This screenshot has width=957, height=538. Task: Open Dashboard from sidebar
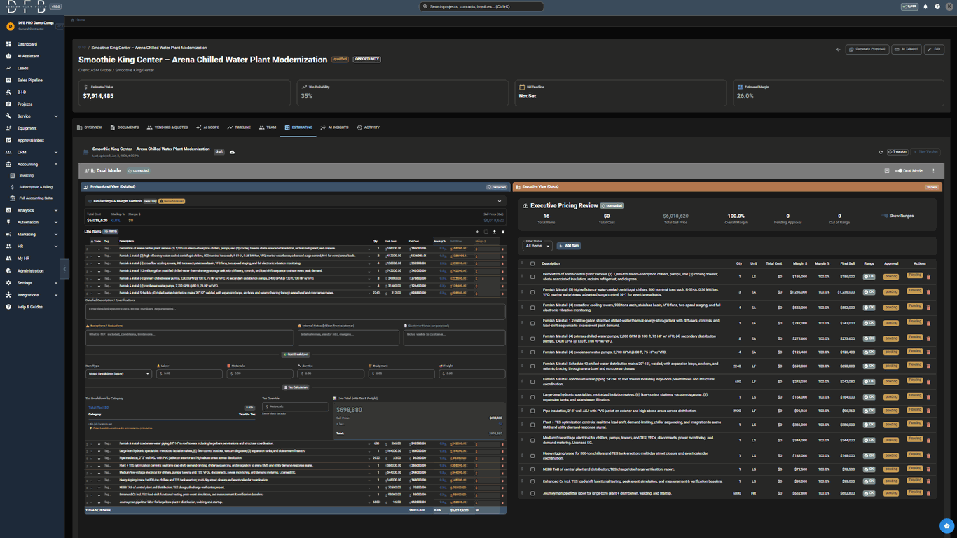[32, 44]
